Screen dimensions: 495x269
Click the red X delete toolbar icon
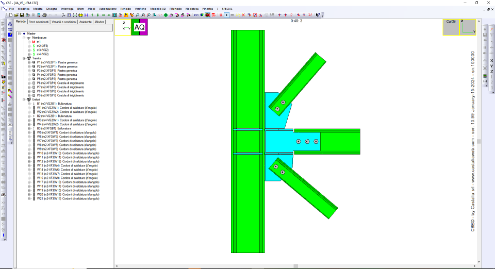pos(243,15)
